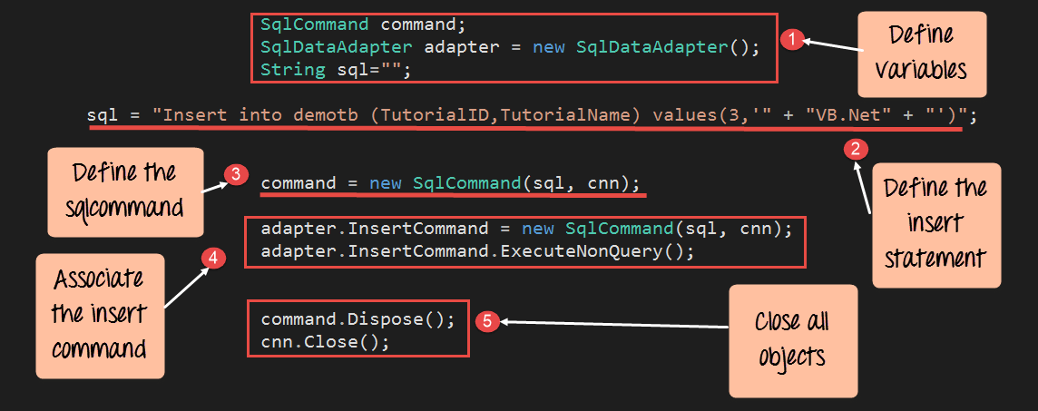
Task: Click the adapter.InsertCommand assignment line
Action: pyautogui.click(x=526, y=229)
